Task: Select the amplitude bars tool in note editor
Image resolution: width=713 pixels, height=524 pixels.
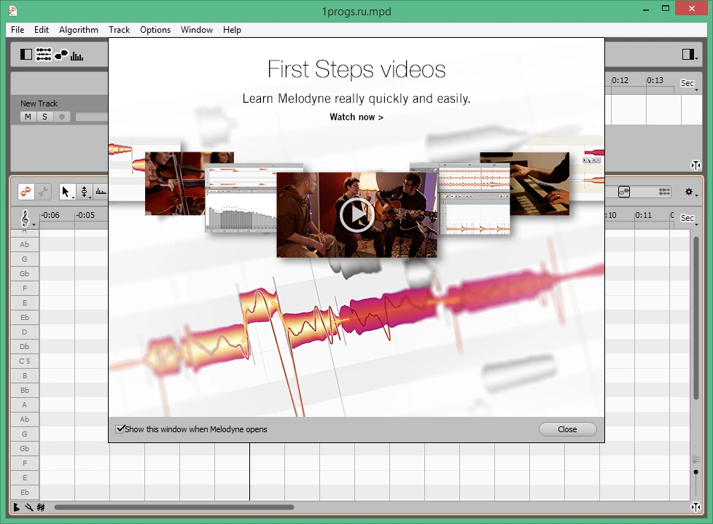Action: [x=101, y=192]
